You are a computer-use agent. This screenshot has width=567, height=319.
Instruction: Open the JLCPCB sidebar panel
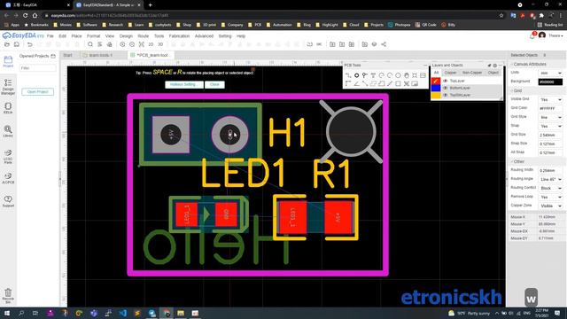click(x=8, y=178)
